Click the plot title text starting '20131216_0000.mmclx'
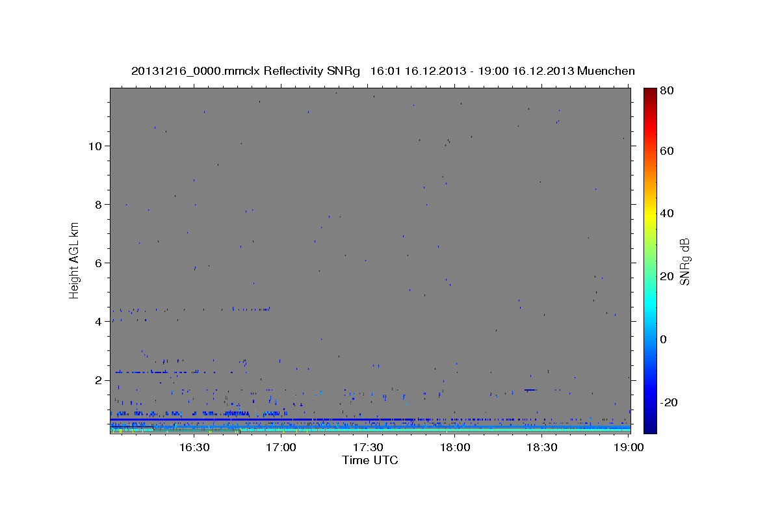Screen dimensions: 780x520 point(383,71)
